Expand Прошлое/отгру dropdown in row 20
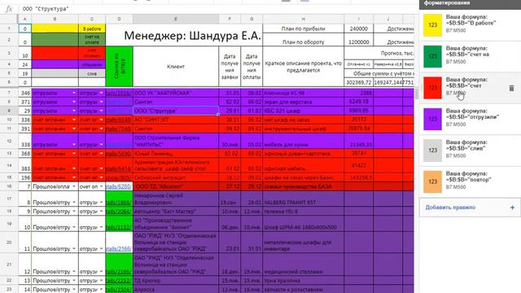The height and width of the screenshot is (293, 521). 74,249
